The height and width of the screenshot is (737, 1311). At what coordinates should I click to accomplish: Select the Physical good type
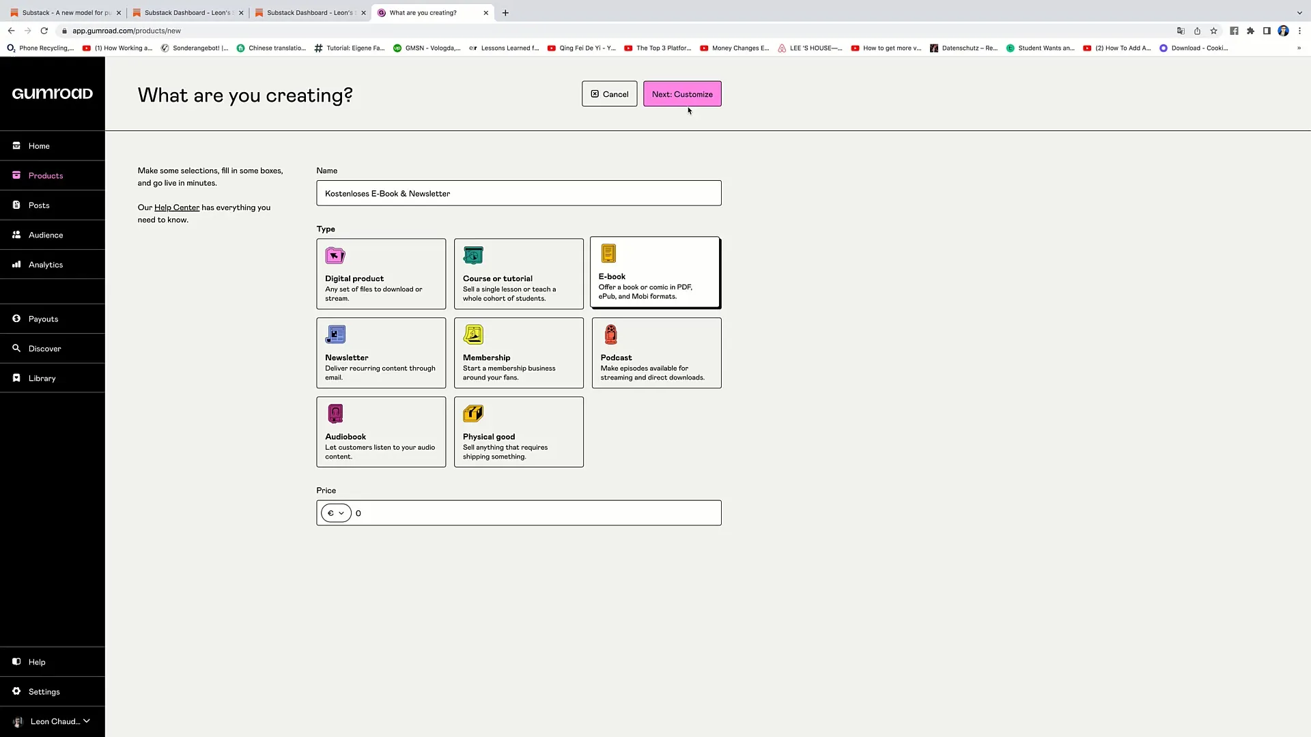tap(519, 432)
